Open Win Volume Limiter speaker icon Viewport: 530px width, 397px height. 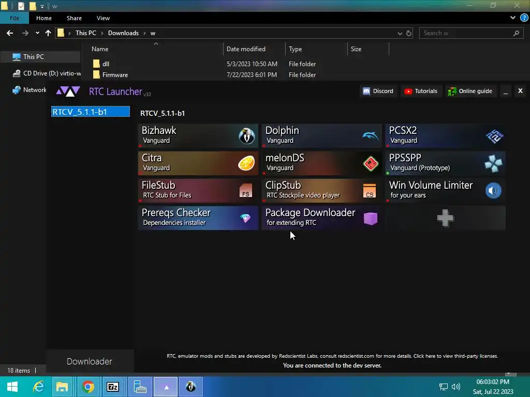[x=493, y=191]
